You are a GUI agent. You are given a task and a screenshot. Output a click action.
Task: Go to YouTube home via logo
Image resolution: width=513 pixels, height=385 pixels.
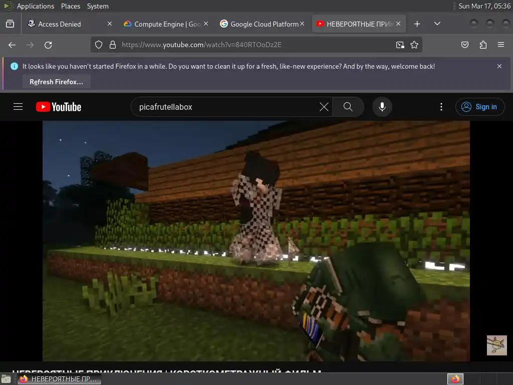point(59,107)
